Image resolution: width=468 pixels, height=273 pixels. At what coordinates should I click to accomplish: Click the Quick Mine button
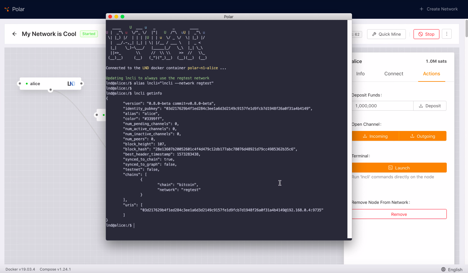click(386, 34)
